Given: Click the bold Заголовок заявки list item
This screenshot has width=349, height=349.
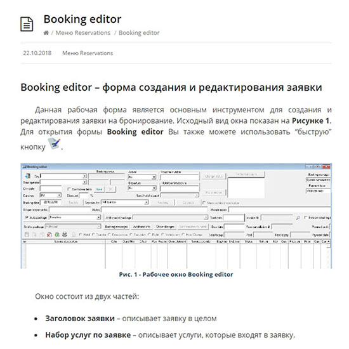Looking at the screenshot, I should (x=80, y=319).
